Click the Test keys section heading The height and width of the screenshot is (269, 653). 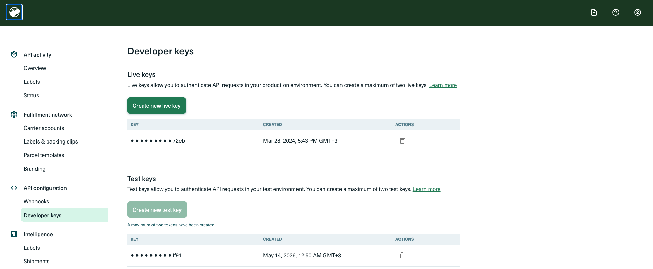[142, 179]
